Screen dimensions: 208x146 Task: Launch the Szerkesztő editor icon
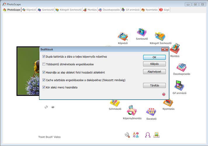point(142,32)
